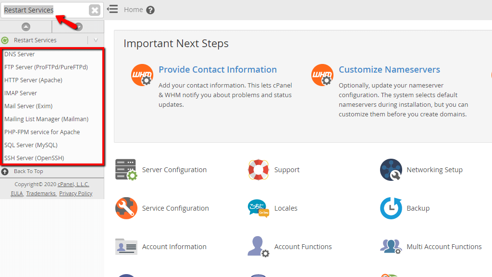Open Account Information label
Screen dimensions: 492x277
click(174, 247)
